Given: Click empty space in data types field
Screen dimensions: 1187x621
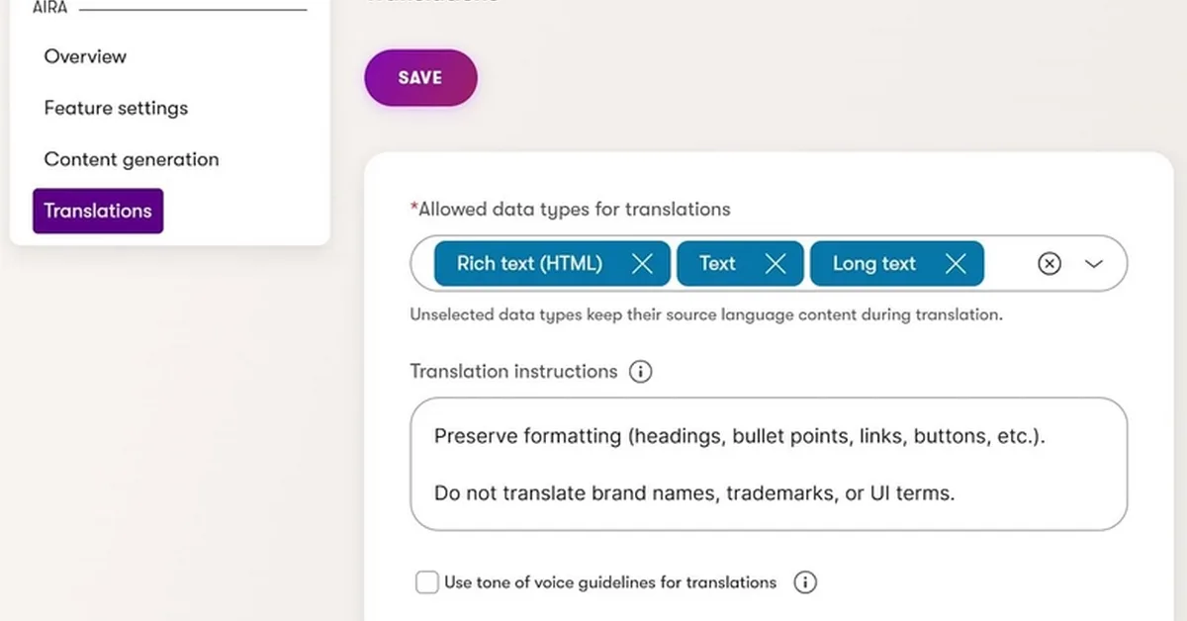Looking at the screenshot, I should point(1009,264).
